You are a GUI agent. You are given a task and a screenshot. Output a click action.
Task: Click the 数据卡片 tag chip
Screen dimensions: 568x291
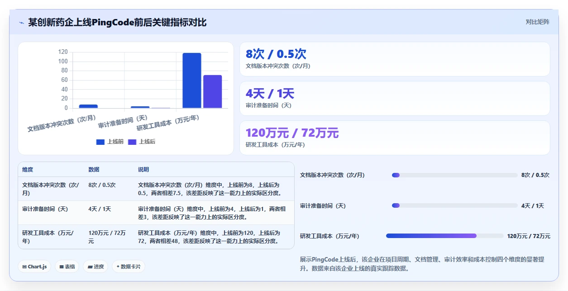[x=129, y=267]
